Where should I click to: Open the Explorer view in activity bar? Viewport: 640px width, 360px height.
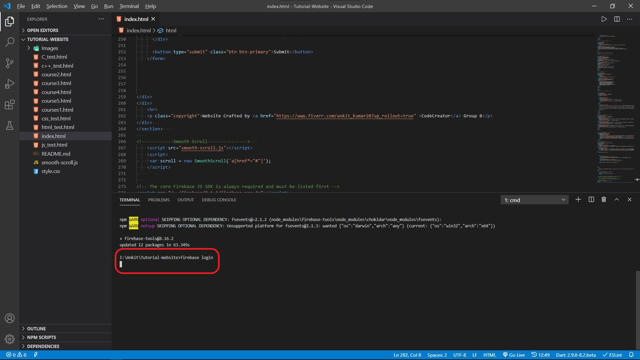click(10, 22)
